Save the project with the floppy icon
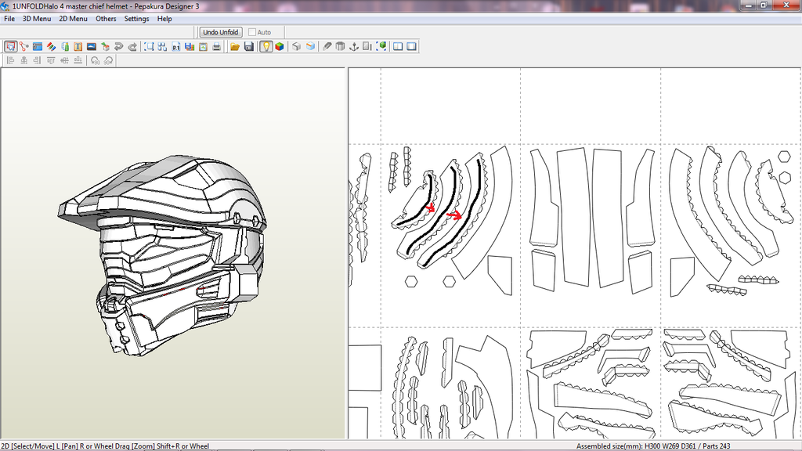Image resolution: width=802 pixels, height=451 pixels. click(248, 46)
